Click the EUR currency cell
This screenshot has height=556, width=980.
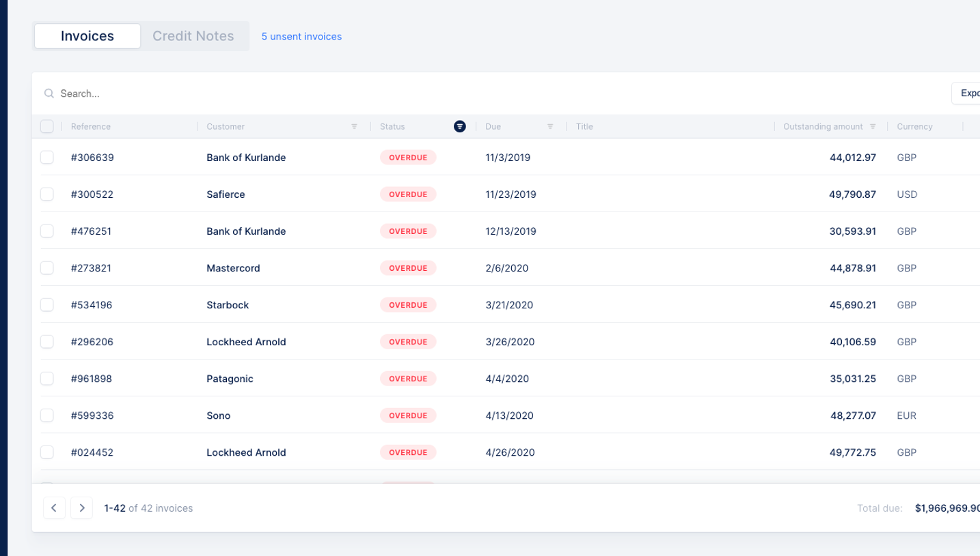tap(907, 415)
